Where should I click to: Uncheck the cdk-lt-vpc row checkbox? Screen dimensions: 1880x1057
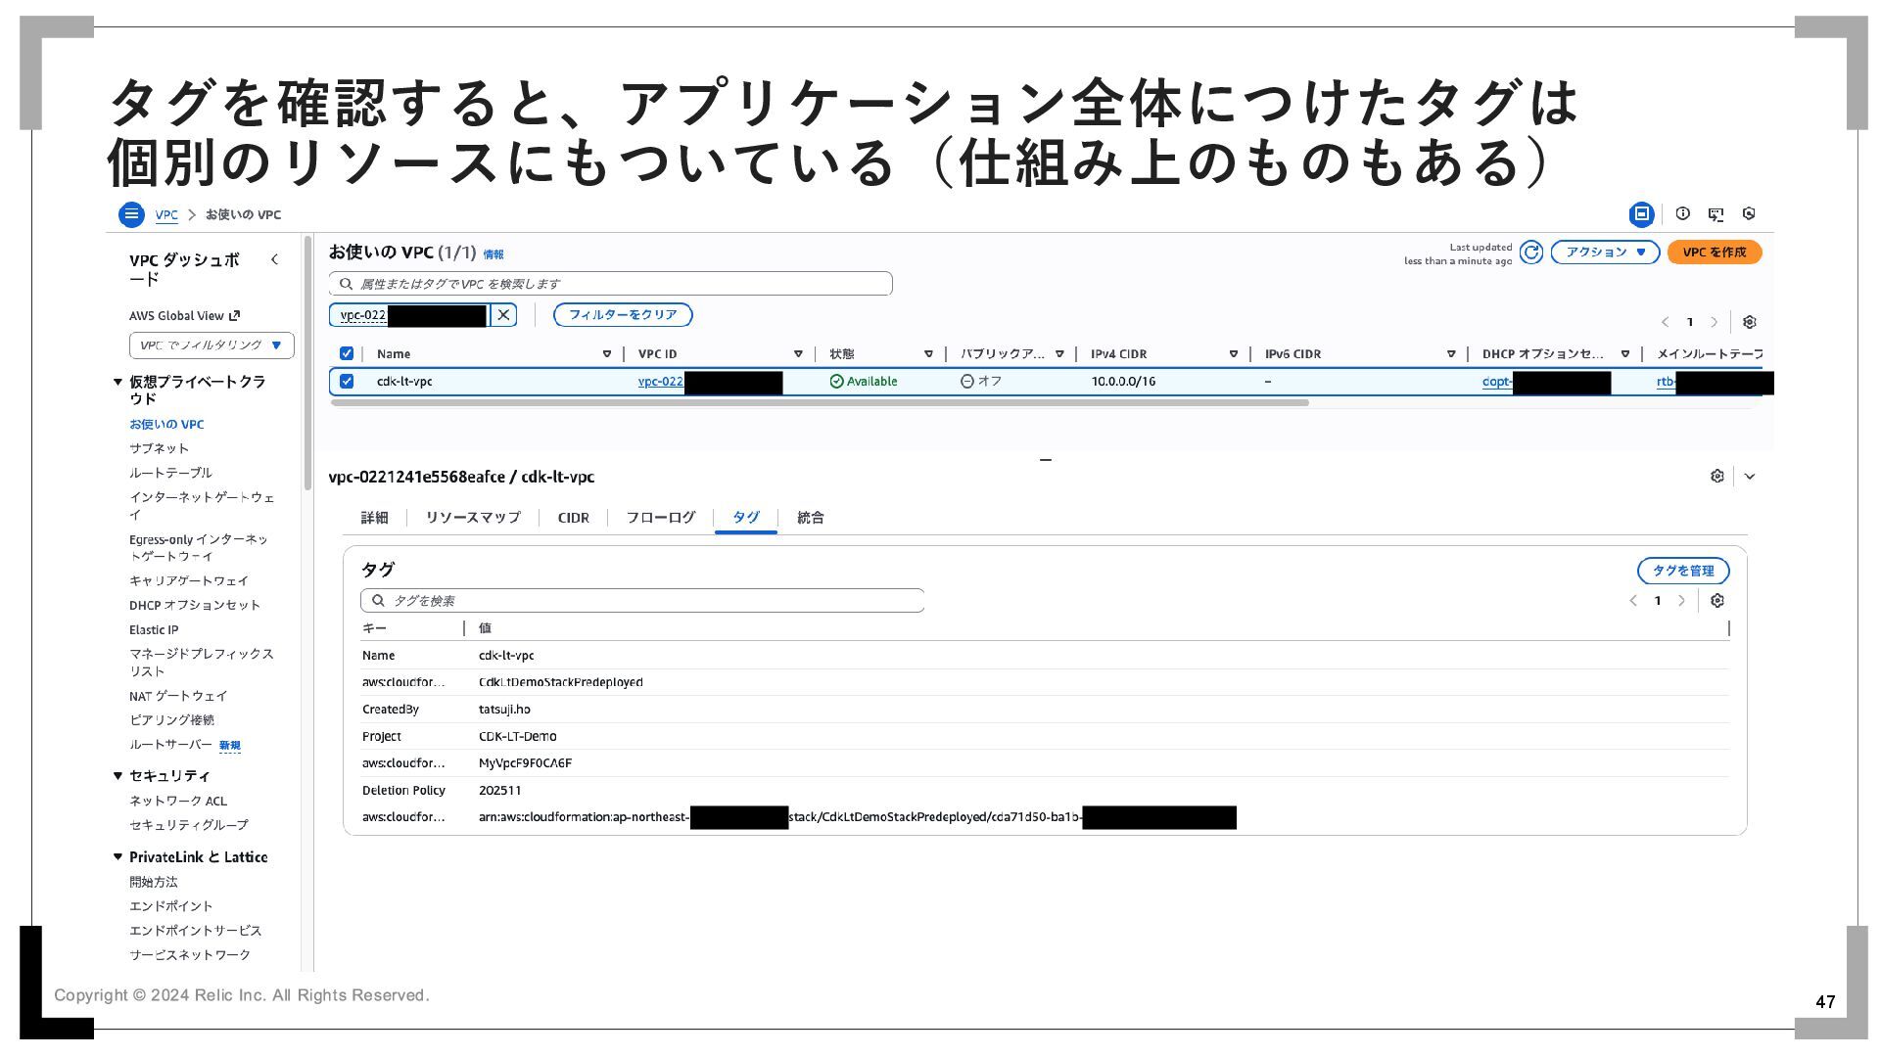tap(347, 382)
